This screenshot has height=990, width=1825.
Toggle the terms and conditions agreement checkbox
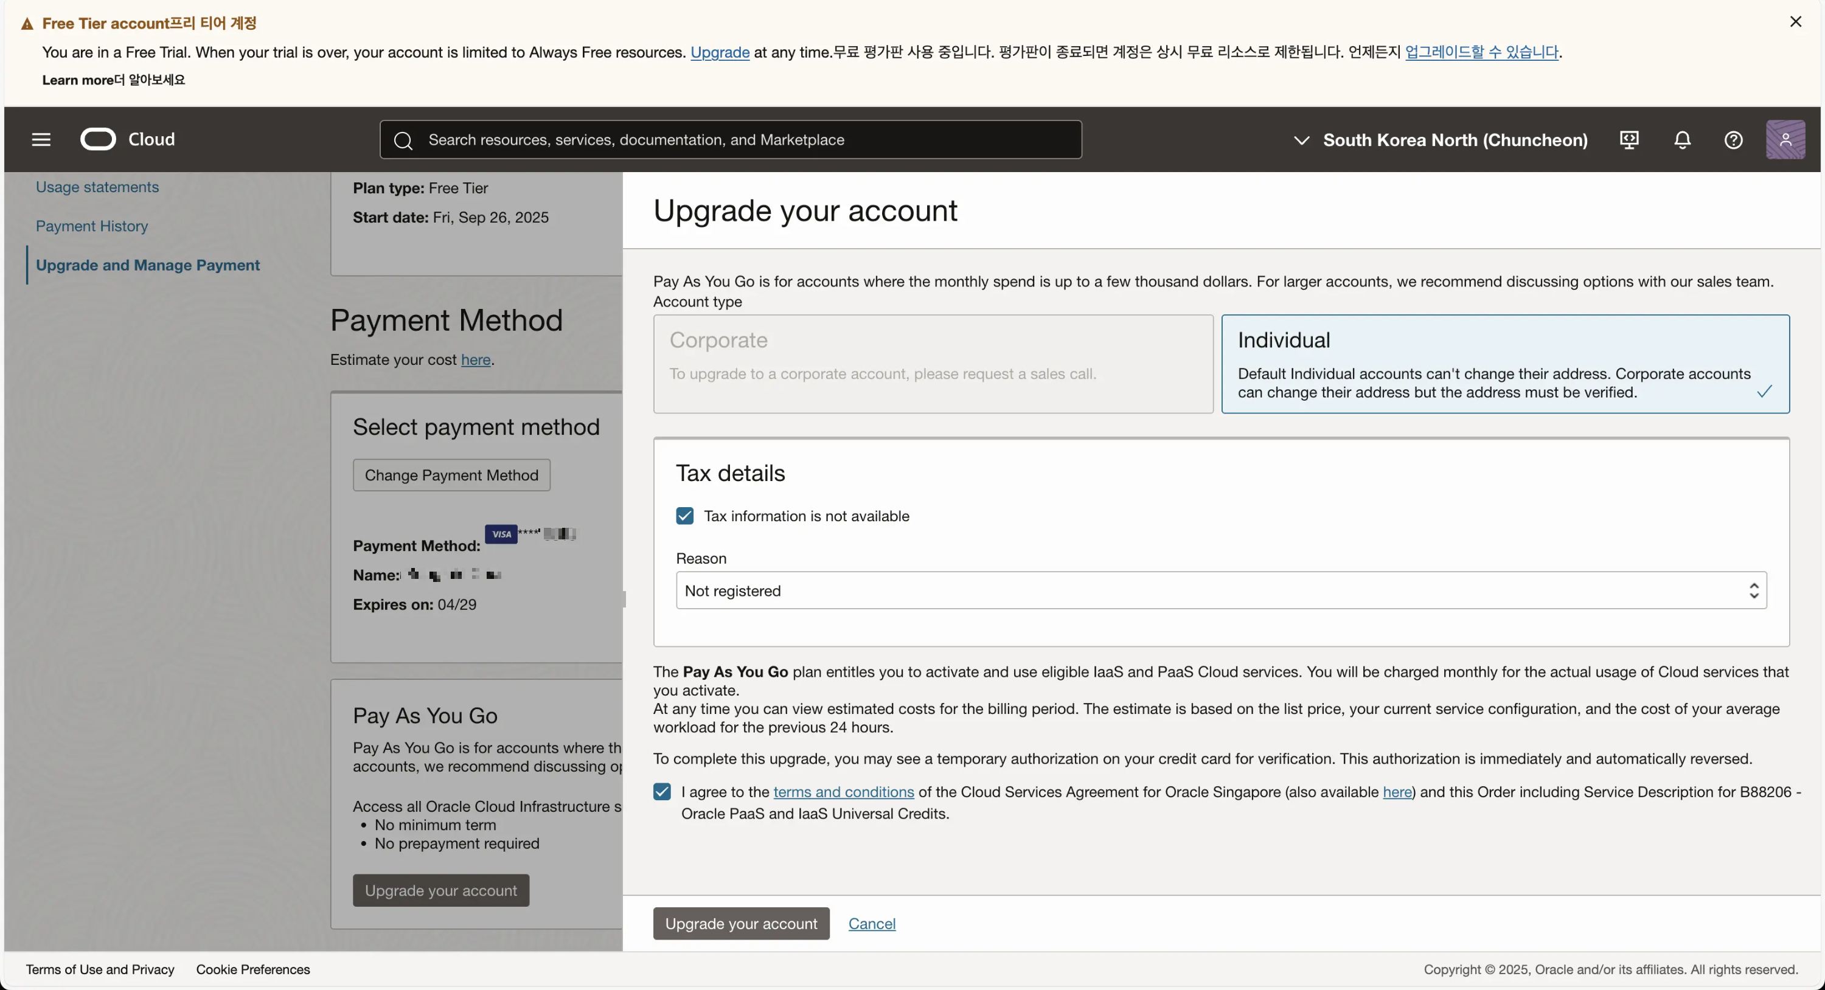click(662, 792)
